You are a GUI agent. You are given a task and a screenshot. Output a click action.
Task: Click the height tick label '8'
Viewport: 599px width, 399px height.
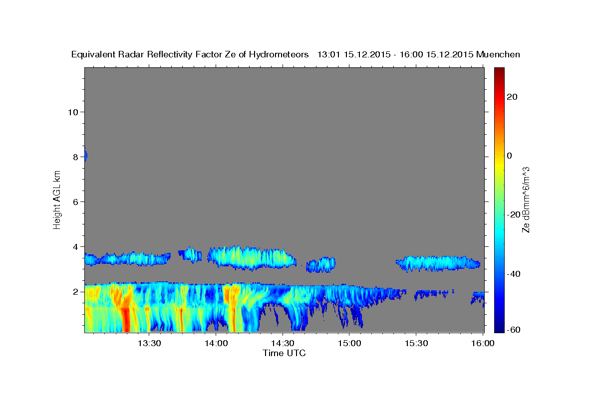(x=76, y=157)
